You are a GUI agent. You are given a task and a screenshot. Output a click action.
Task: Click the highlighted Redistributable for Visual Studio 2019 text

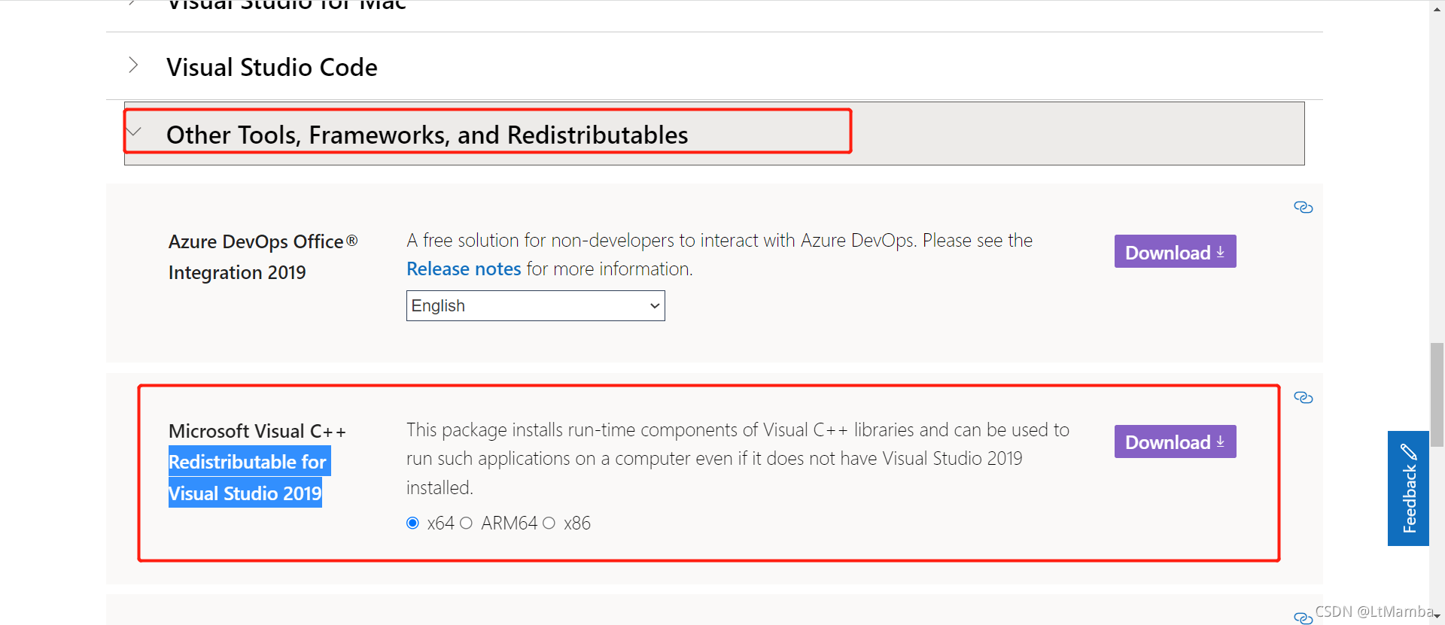246,478
